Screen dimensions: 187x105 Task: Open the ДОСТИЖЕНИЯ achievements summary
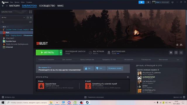116,52
